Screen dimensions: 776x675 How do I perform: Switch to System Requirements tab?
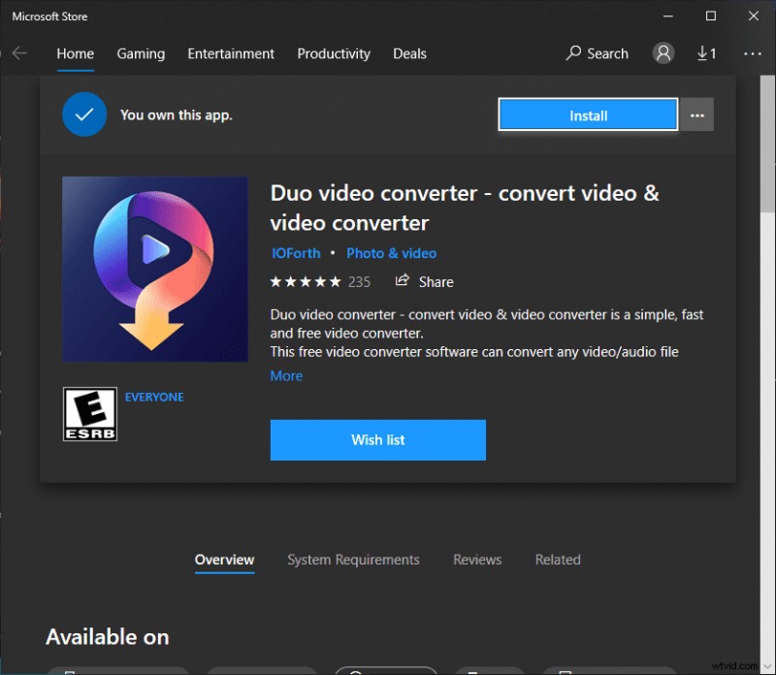[353, 560]
